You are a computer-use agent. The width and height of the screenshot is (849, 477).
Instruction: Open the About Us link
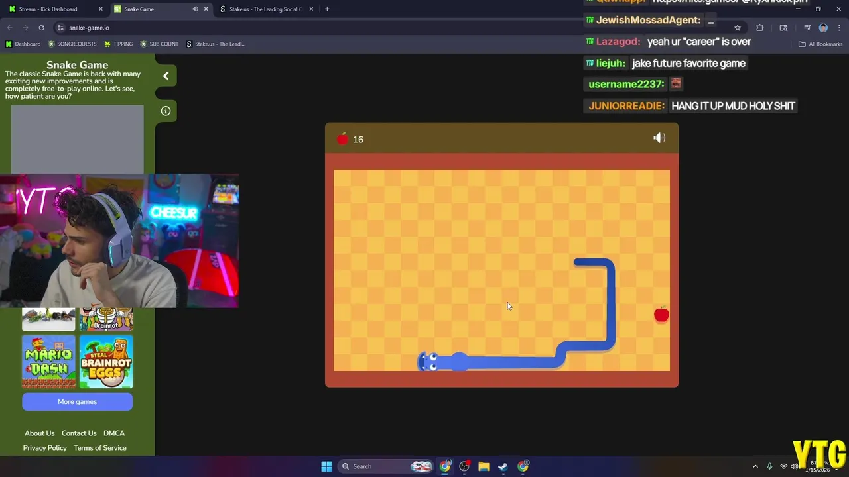pos(40,433)
